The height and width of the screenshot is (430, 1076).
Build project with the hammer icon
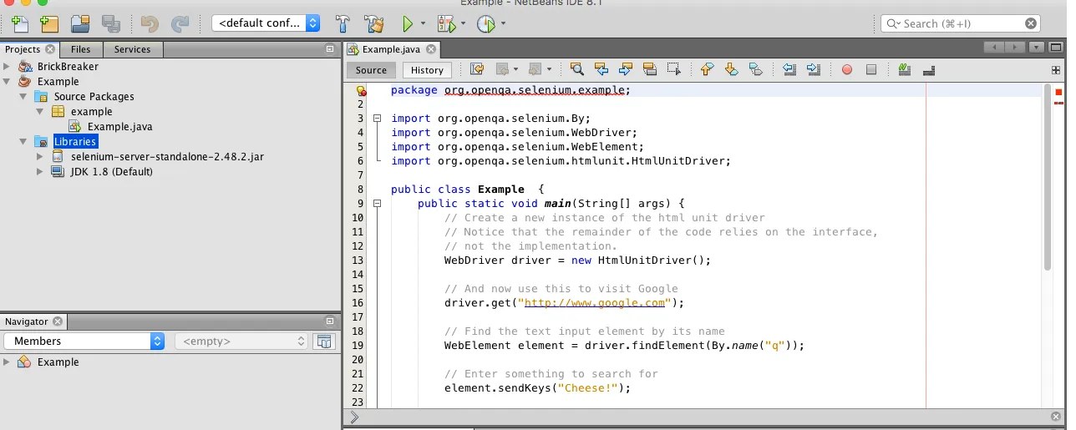pos(343,24)
